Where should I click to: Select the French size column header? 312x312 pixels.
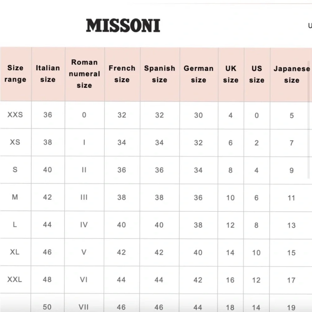(122, 74)
